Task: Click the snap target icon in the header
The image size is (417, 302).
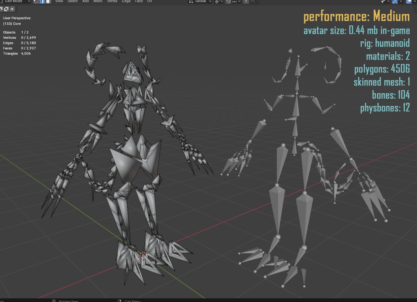Action: point(234,2)
